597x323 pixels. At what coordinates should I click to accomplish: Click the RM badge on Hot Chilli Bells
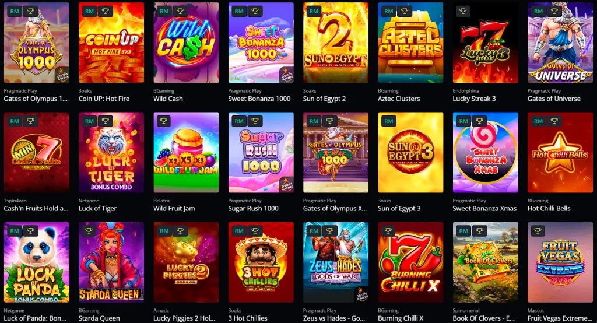(x=538, y=121)
